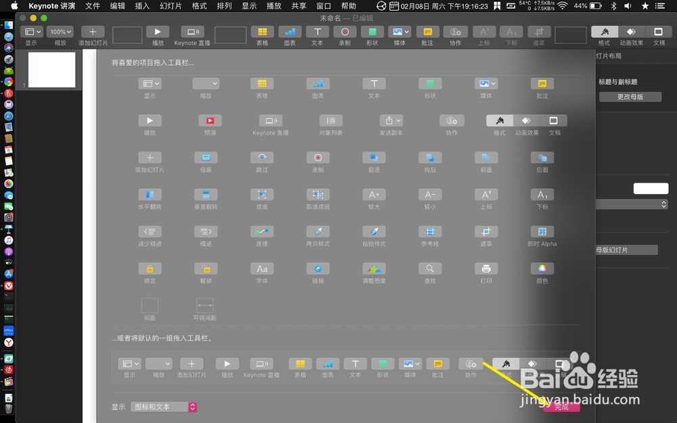Open the 图标和文本 display mode dropdown
Viewport: 677px width, 423px height.
(164, 407)
